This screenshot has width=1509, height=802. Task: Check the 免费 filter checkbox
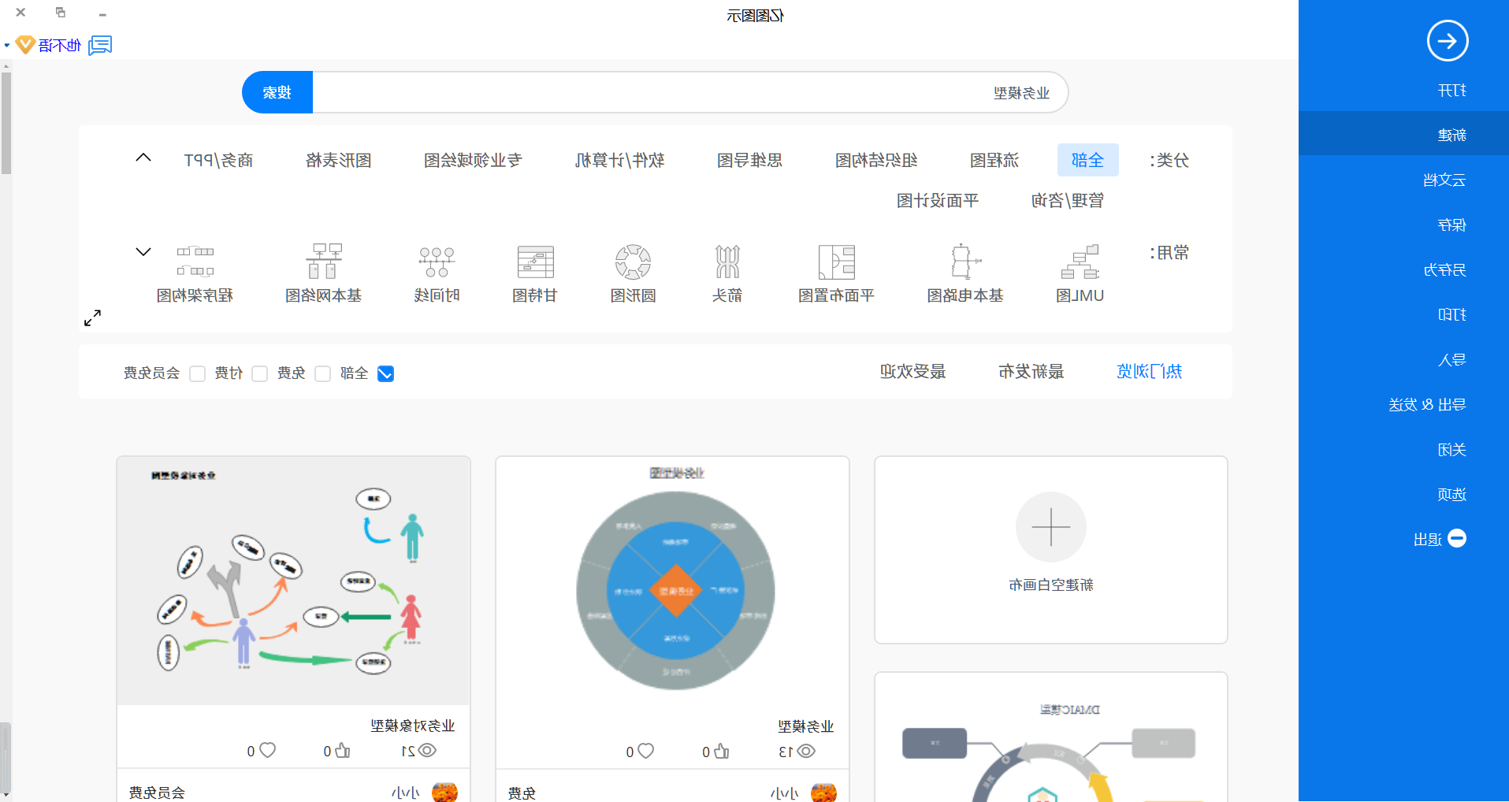[322, 373]
